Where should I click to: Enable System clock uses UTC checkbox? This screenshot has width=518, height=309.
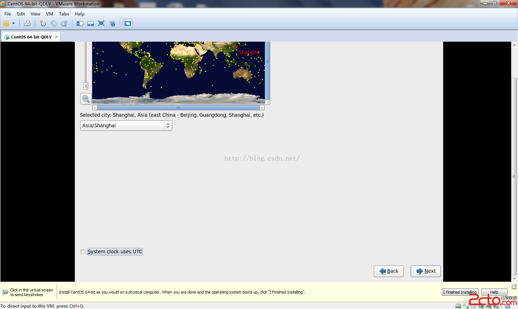point(83,252)
